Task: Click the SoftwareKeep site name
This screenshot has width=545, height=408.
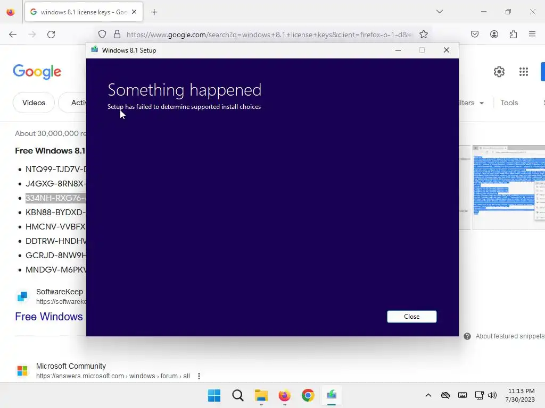Action: [60, 292]
